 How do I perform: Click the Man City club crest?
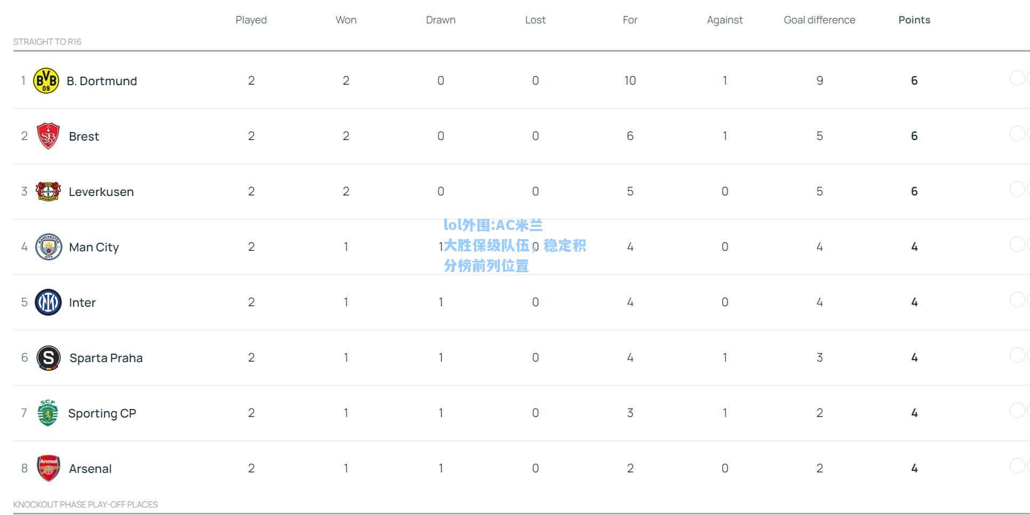pos(49,247)
